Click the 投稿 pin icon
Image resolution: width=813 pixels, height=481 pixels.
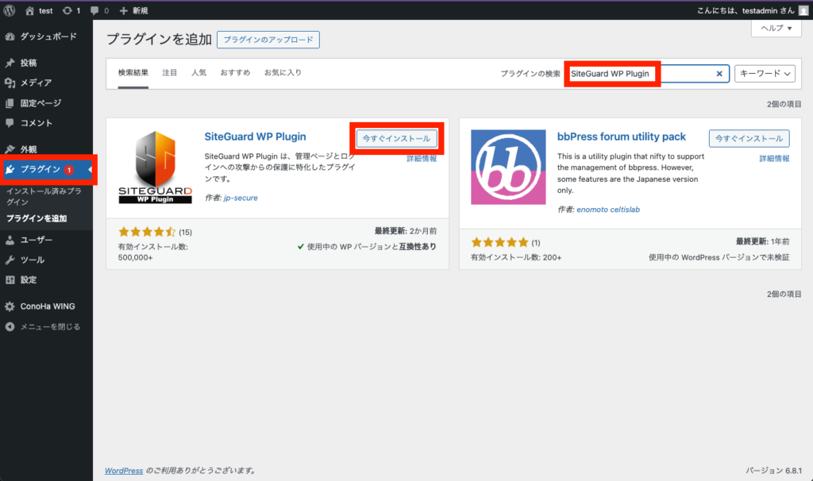coord(10,63)
